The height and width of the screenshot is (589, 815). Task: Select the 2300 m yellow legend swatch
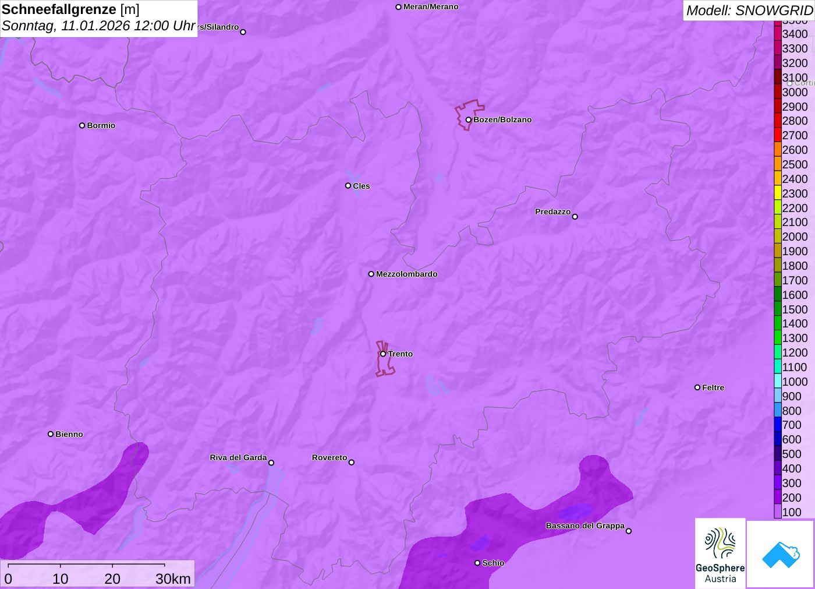[x=778, y=193]
